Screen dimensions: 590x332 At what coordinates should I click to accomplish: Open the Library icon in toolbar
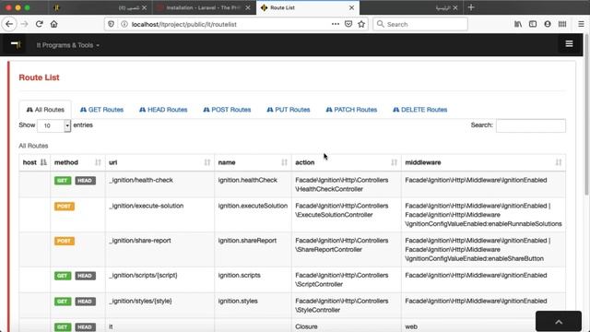518,24
